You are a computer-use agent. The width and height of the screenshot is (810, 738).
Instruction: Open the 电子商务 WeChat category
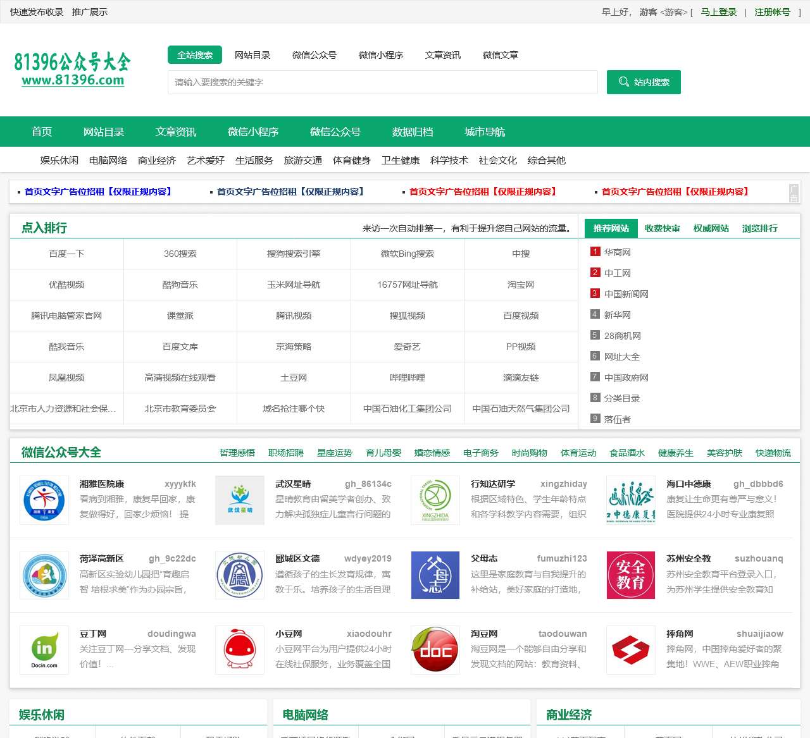coord(481,453)
